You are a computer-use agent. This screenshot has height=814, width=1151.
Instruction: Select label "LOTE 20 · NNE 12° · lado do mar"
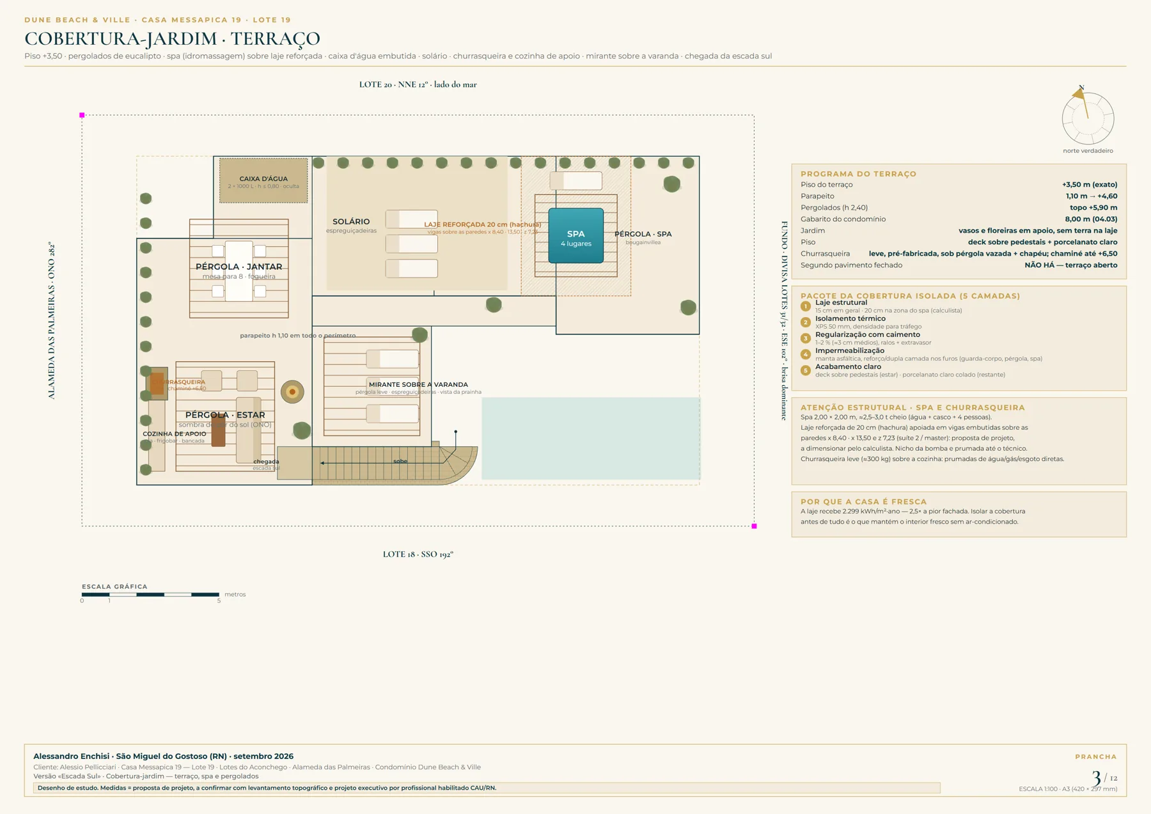418,84
